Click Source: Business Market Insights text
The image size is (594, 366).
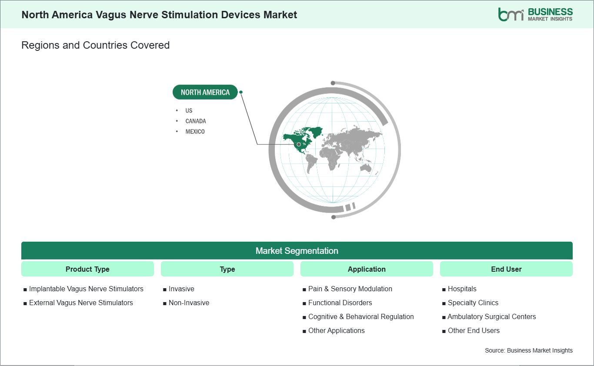pyautogui.click(x=529, y=350)
